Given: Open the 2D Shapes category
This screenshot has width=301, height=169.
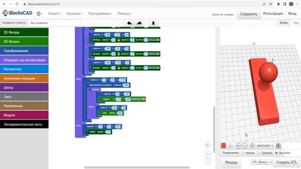Looking at the screenshot, I should (24, 42).
